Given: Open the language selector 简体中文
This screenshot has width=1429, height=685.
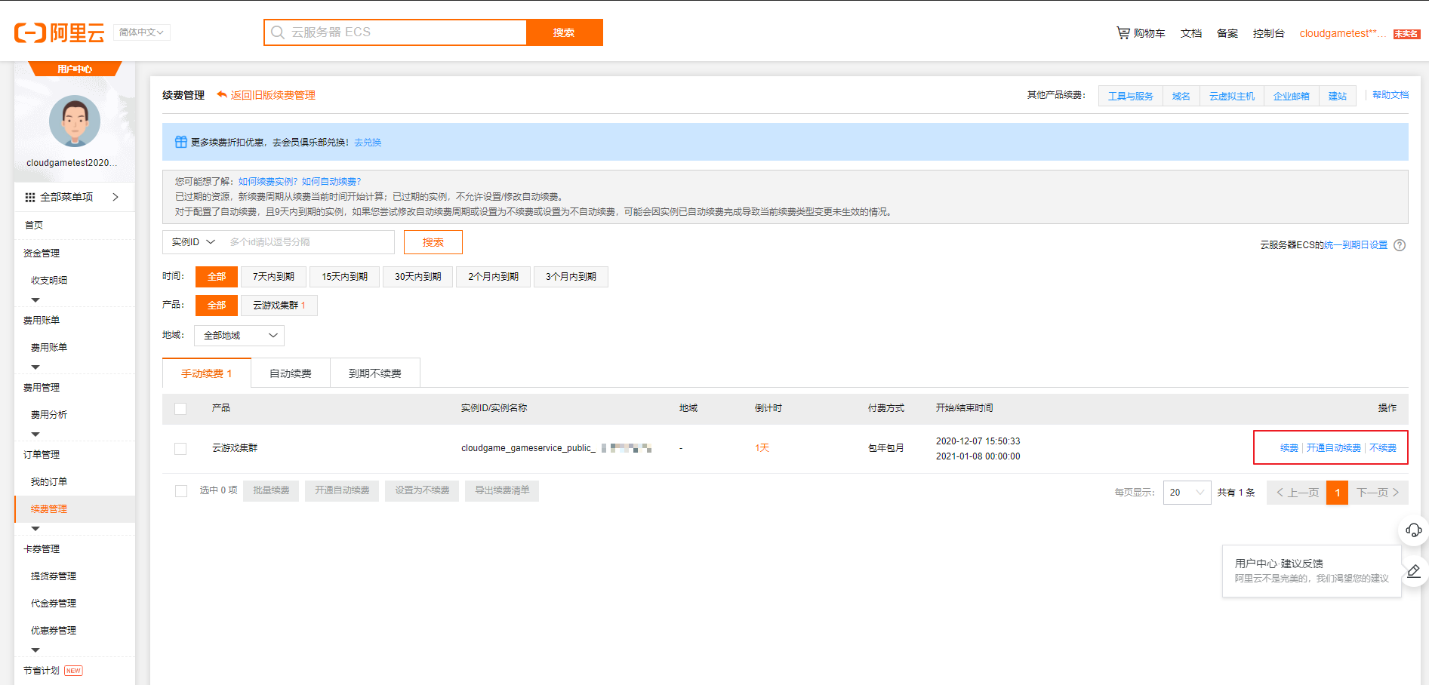Looking at the screenshot, I should coord(142,32).
